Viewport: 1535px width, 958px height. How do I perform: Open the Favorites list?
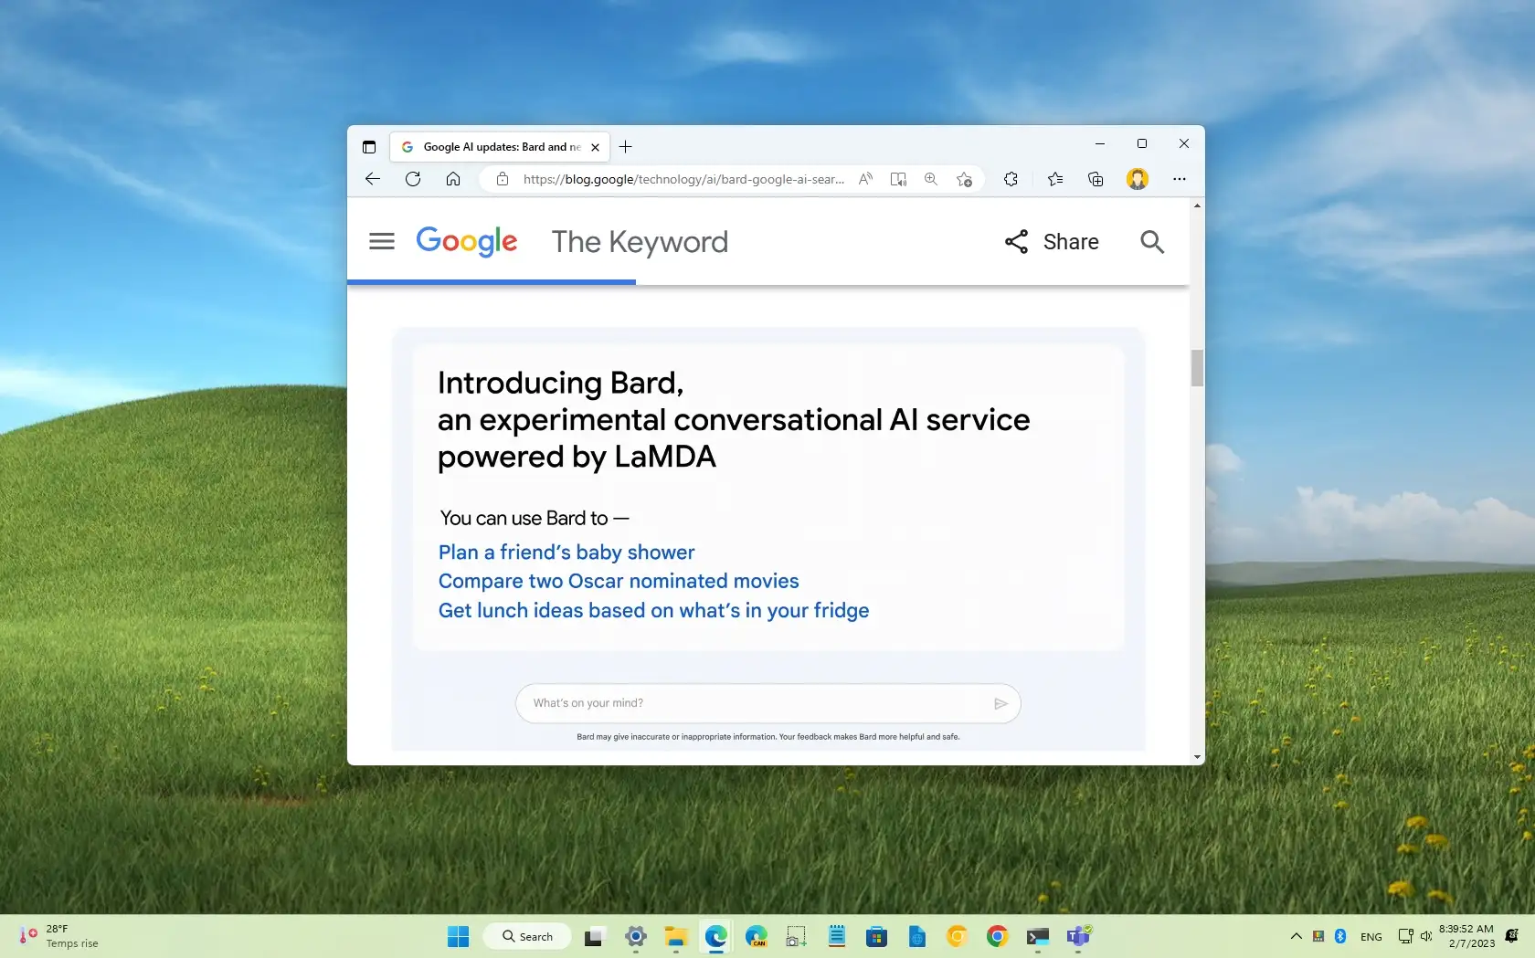tap(1055, 179)
